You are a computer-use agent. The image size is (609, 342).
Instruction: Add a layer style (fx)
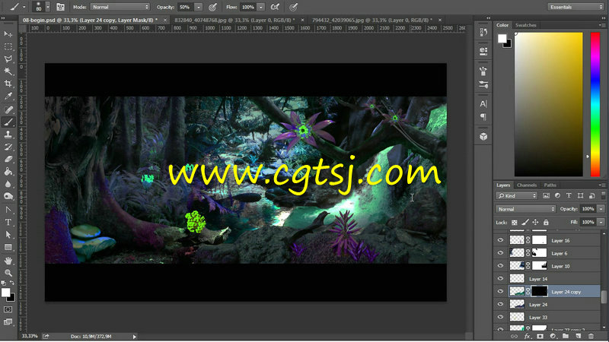coord(527,336)
